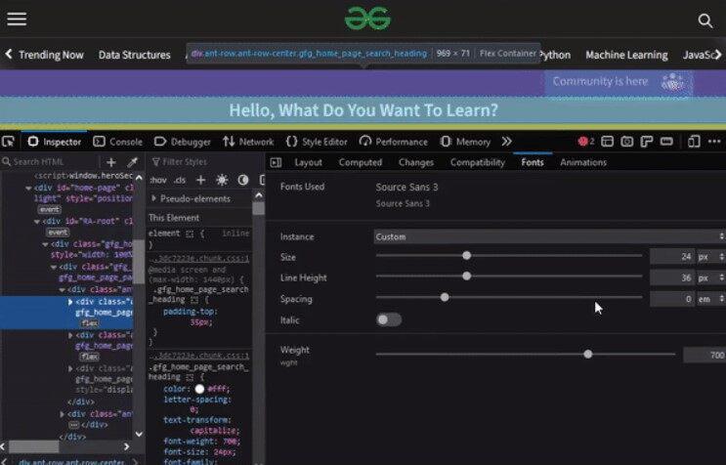Screen dimensions: 726x465
Task: Open the Spacing unit em dropdown
Action: click(x=711, y=299)
